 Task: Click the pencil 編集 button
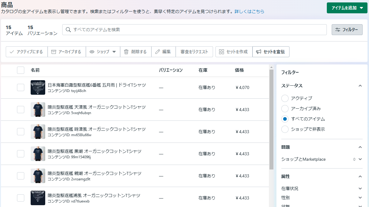click(163, 52)
